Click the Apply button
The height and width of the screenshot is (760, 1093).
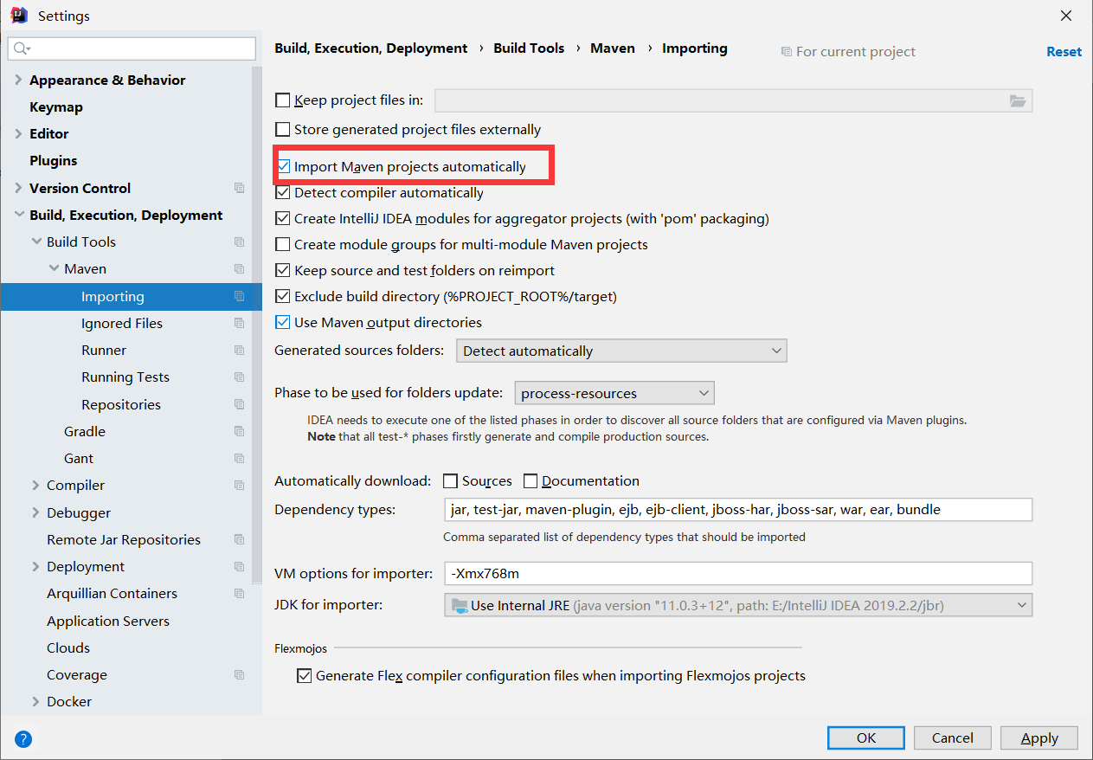[1039, 738]
